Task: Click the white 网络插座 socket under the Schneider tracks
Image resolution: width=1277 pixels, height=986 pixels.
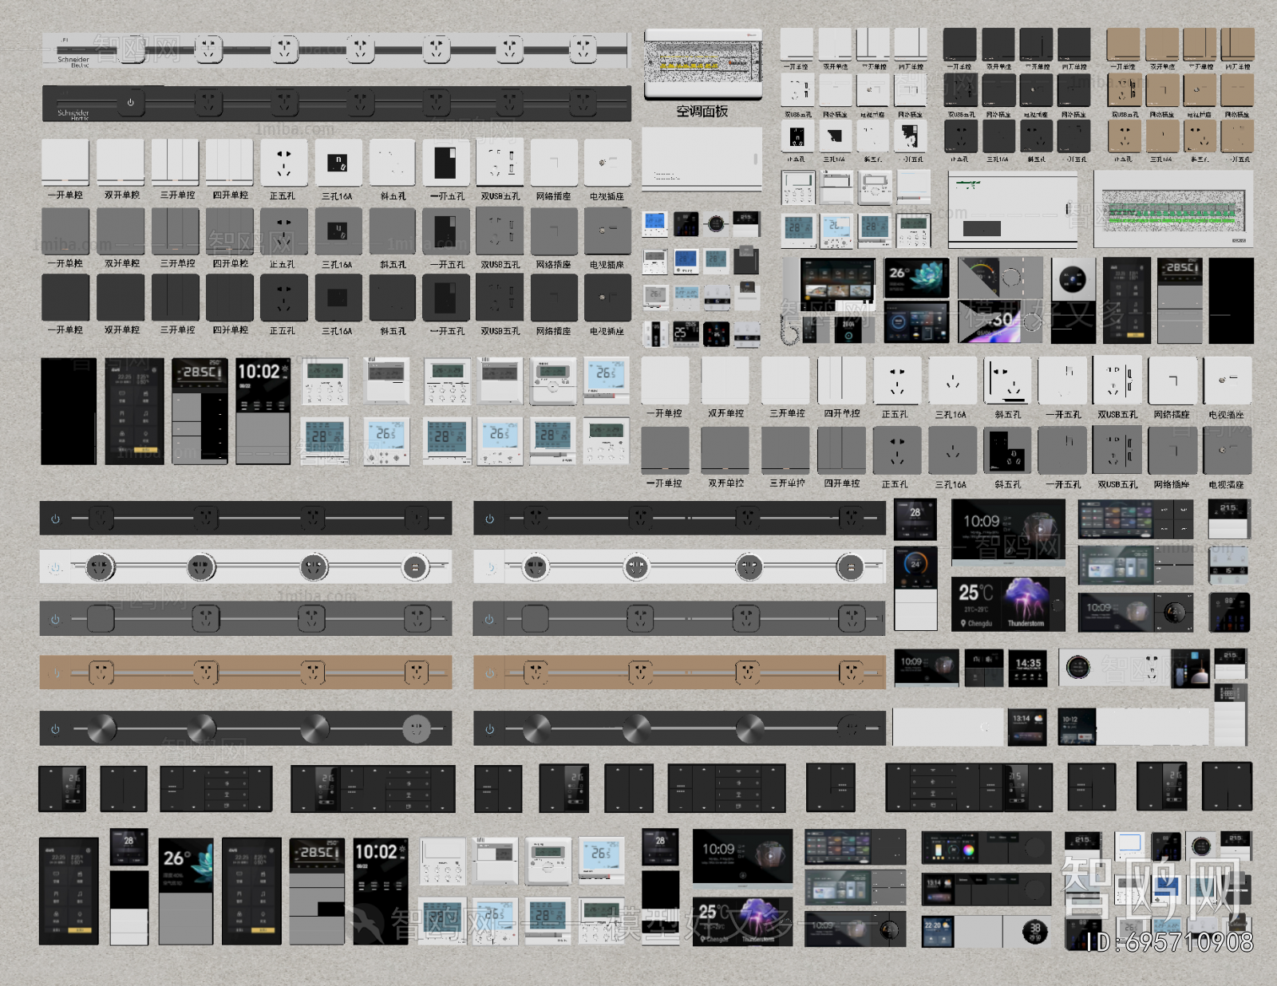Action: [554, 162]
